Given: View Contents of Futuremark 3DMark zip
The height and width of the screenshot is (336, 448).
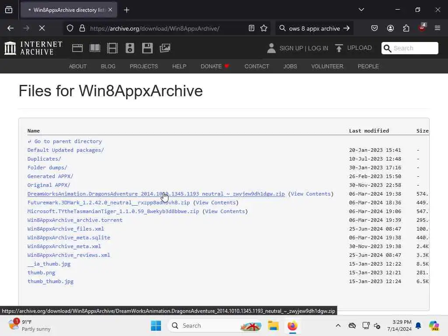Looking at the screenshot, I should pyautogui.click(x=216, y=203).
